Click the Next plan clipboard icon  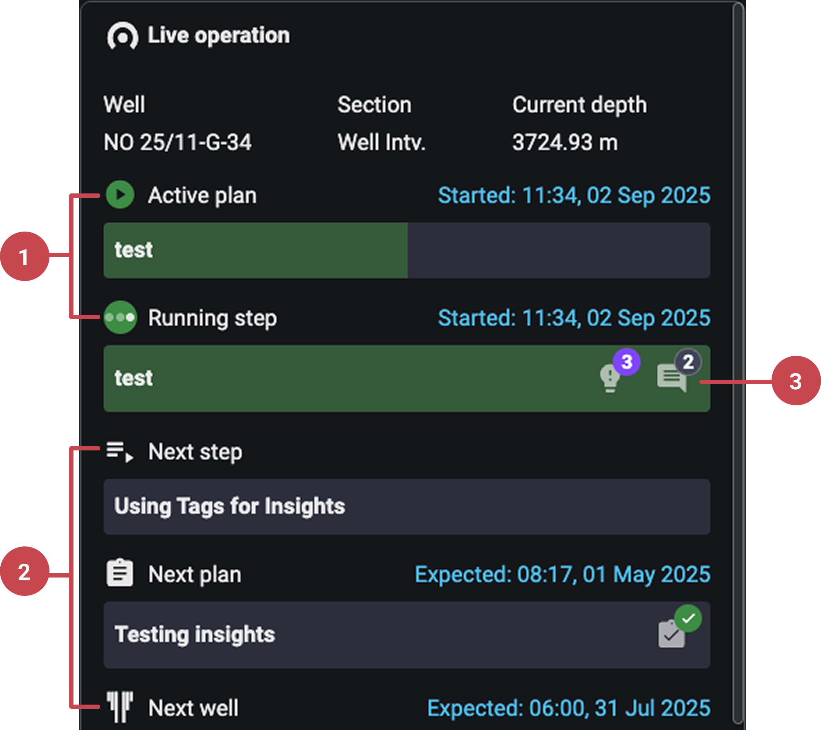coord(119,574)
